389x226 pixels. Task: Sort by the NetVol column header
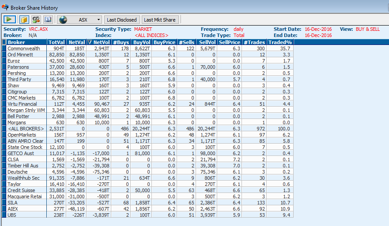99,42
